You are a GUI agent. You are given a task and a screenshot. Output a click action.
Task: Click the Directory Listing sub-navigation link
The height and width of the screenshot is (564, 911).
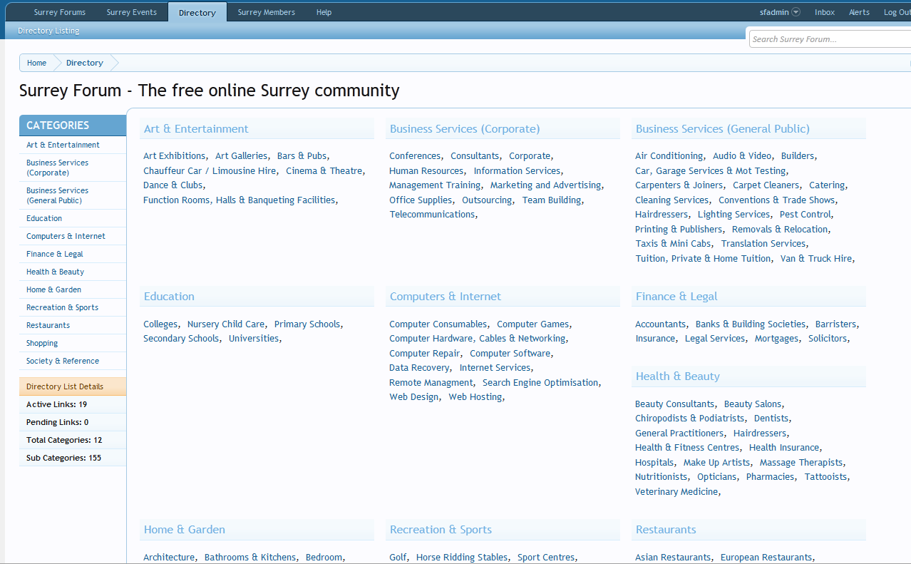pyautogui.click(x=48, y=31)
